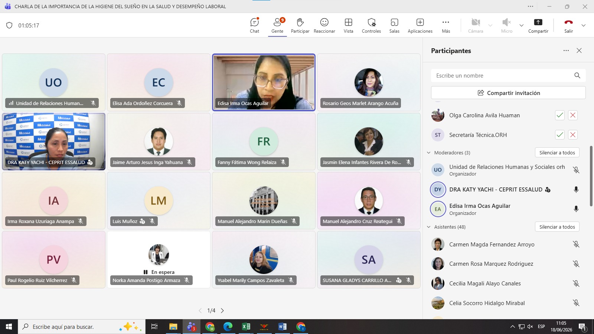This screenshot has height=334, width=594.
Task: Toggle the Micro mute state
Action: (506, 26)
